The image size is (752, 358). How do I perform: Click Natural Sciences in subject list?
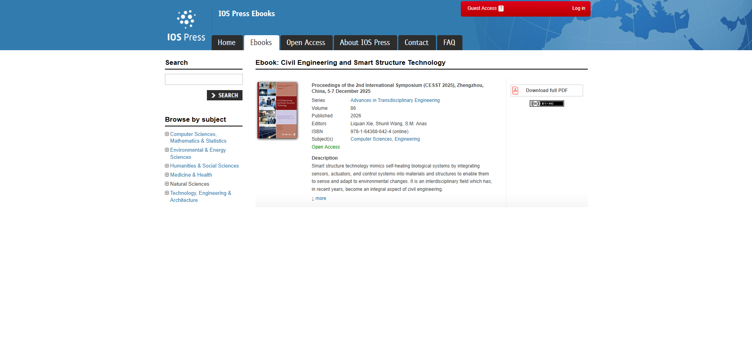pos(189,184)
